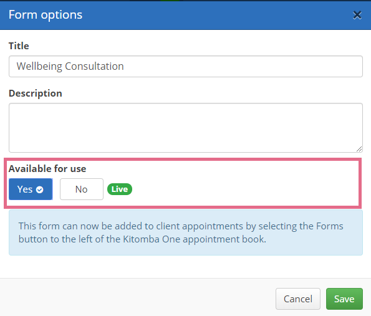Save the form options
This screenshot has height=316, width=371.
344,299
